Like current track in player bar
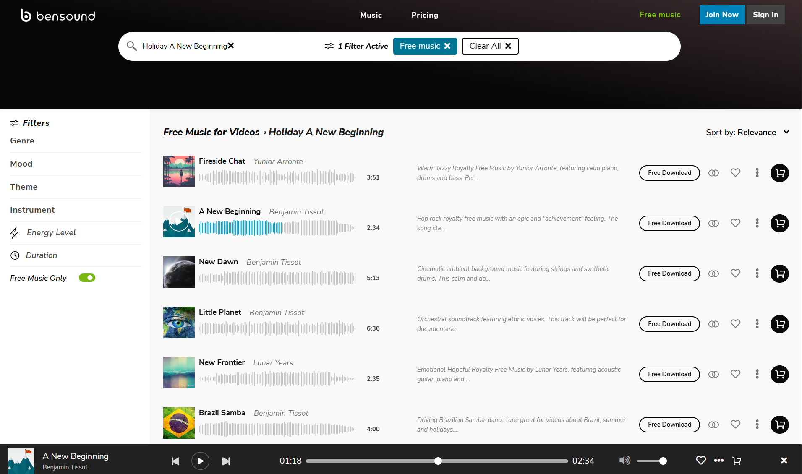 700,461
